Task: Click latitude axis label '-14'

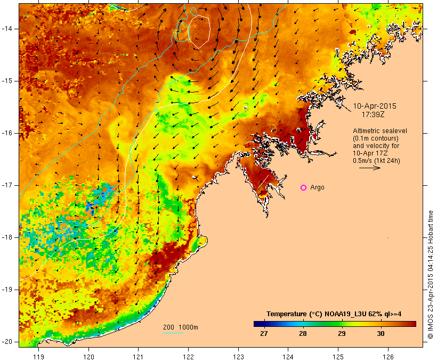Action: pyautogui.click(x=7, y=29)
